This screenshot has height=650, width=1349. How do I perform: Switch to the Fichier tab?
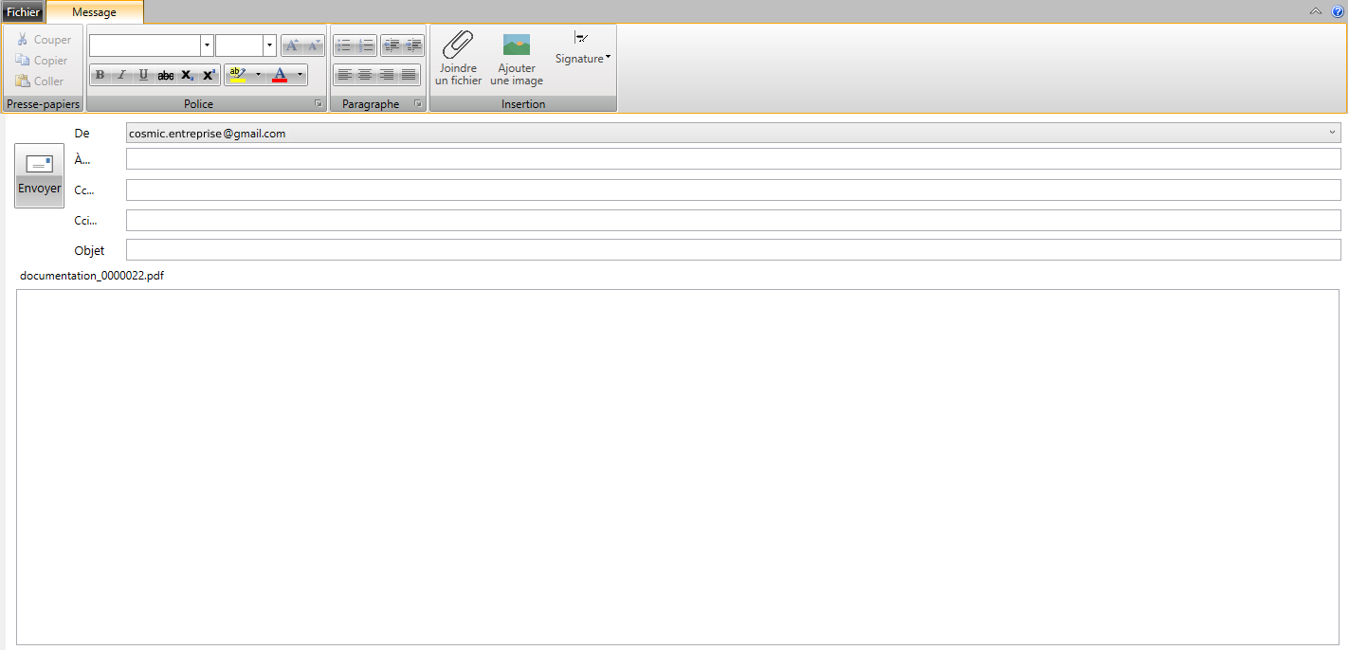[x=22, y=12]
